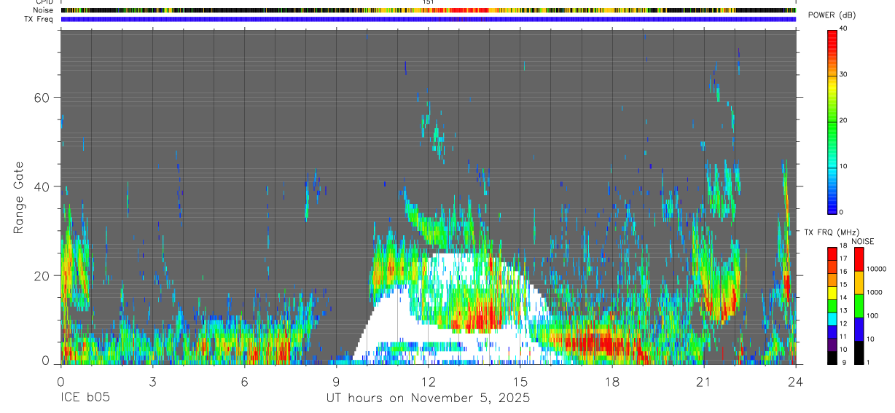Click the 'ICE b05' radar beam label

coord(85,398)
